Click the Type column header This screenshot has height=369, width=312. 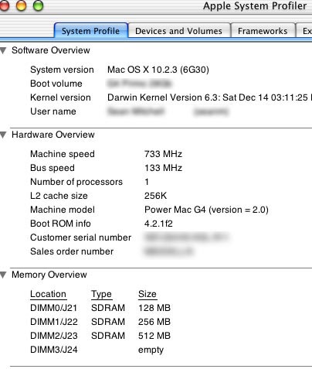101,294
